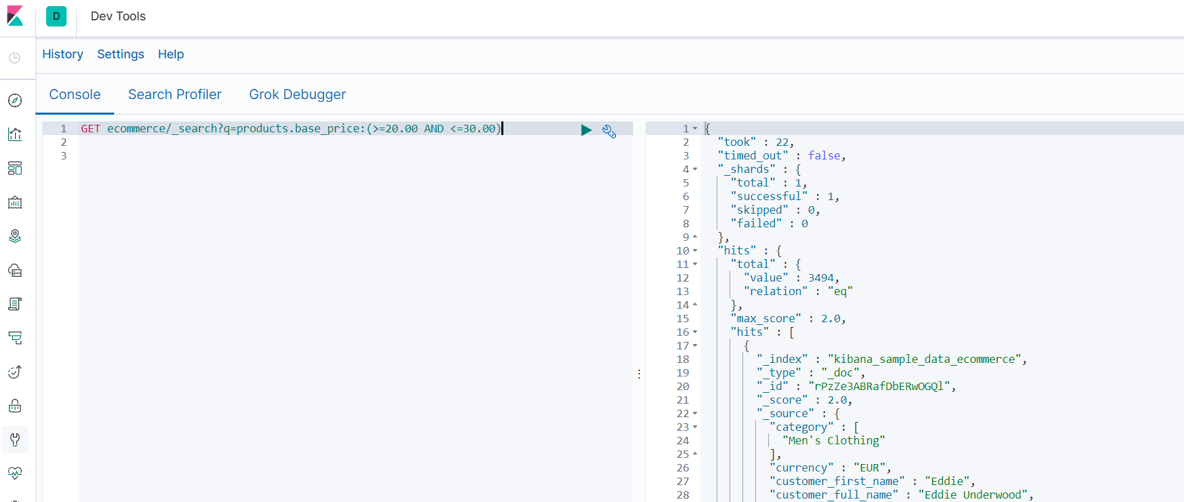Click "currency" : "EUR" line
The width and height of the screenshot is (1184, 502).
coord(830,467)
